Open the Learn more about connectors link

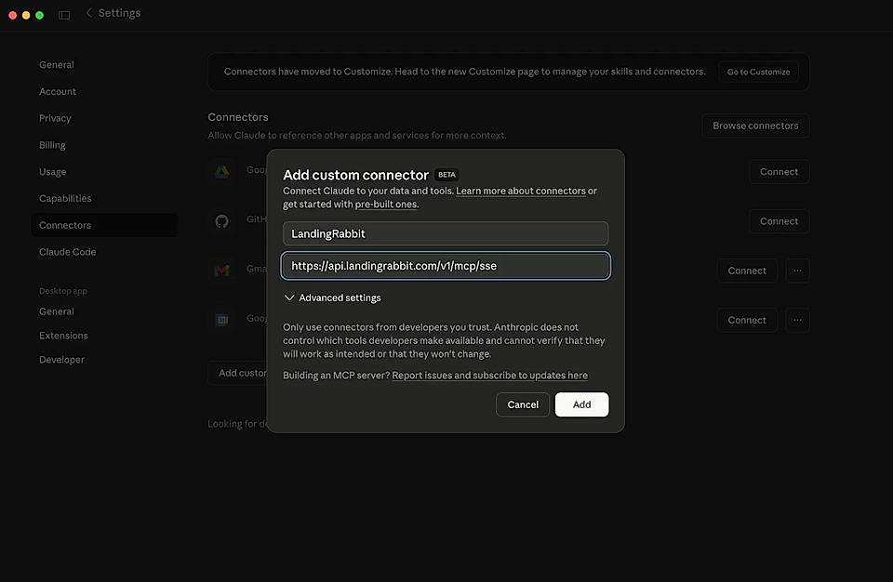tap(525, 190)
